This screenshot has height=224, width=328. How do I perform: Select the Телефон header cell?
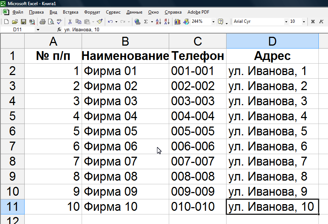click(x=198, y=56)
